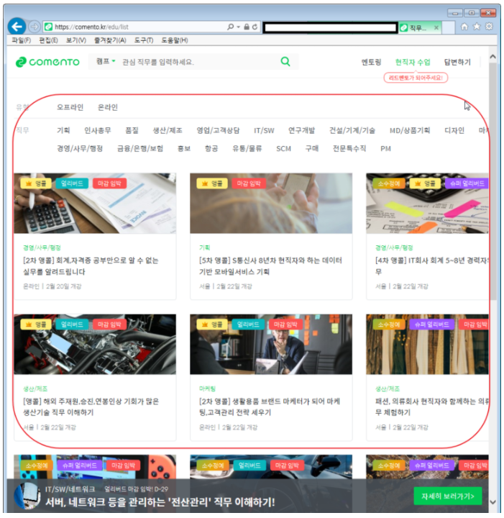Filter by SCM job category
This screenshot has width=504, height=518.
[x=283, y=149]
